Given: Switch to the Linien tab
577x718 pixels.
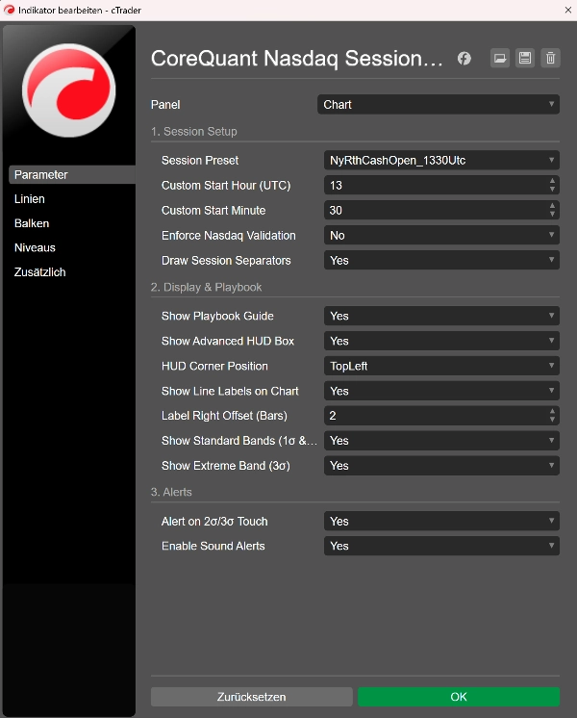Looking at the screenshot, I should coord(29,199).
